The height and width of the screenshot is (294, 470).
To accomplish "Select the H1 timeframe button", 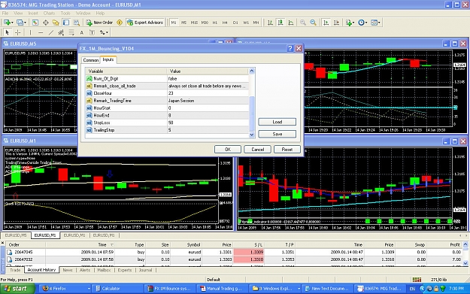I will click(x=215, y=23).
